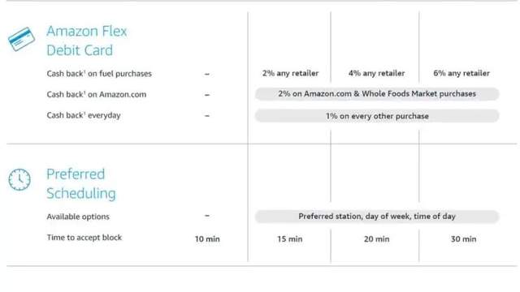Click the Cash back on Amazon.com label

pyautogui.click(x=97, y=94)
